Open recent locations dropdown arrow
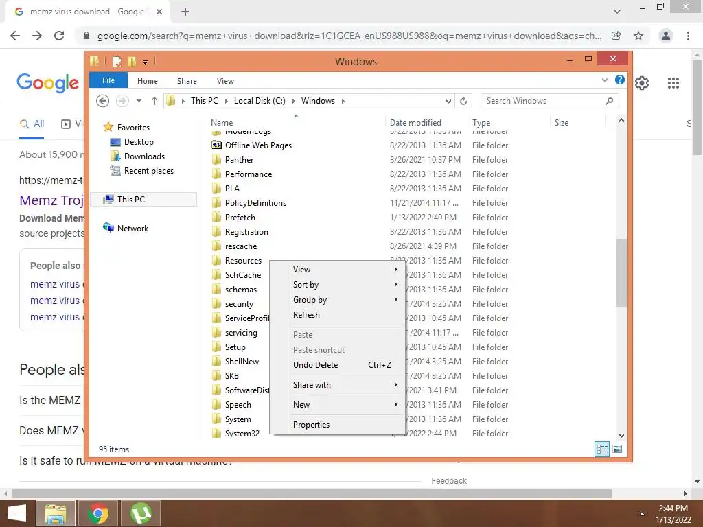The image size is (703, 527). click(139, 101)
